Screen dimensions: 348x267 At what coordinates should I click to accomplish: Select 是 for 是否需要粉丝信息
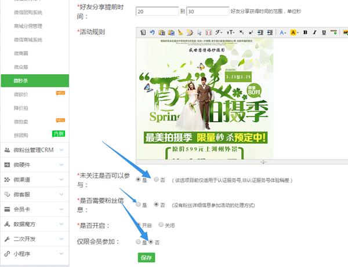[138, 204]
